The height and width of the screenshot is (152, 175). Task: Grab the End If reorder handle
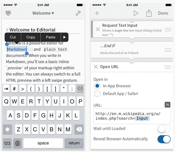click(168, 50)
